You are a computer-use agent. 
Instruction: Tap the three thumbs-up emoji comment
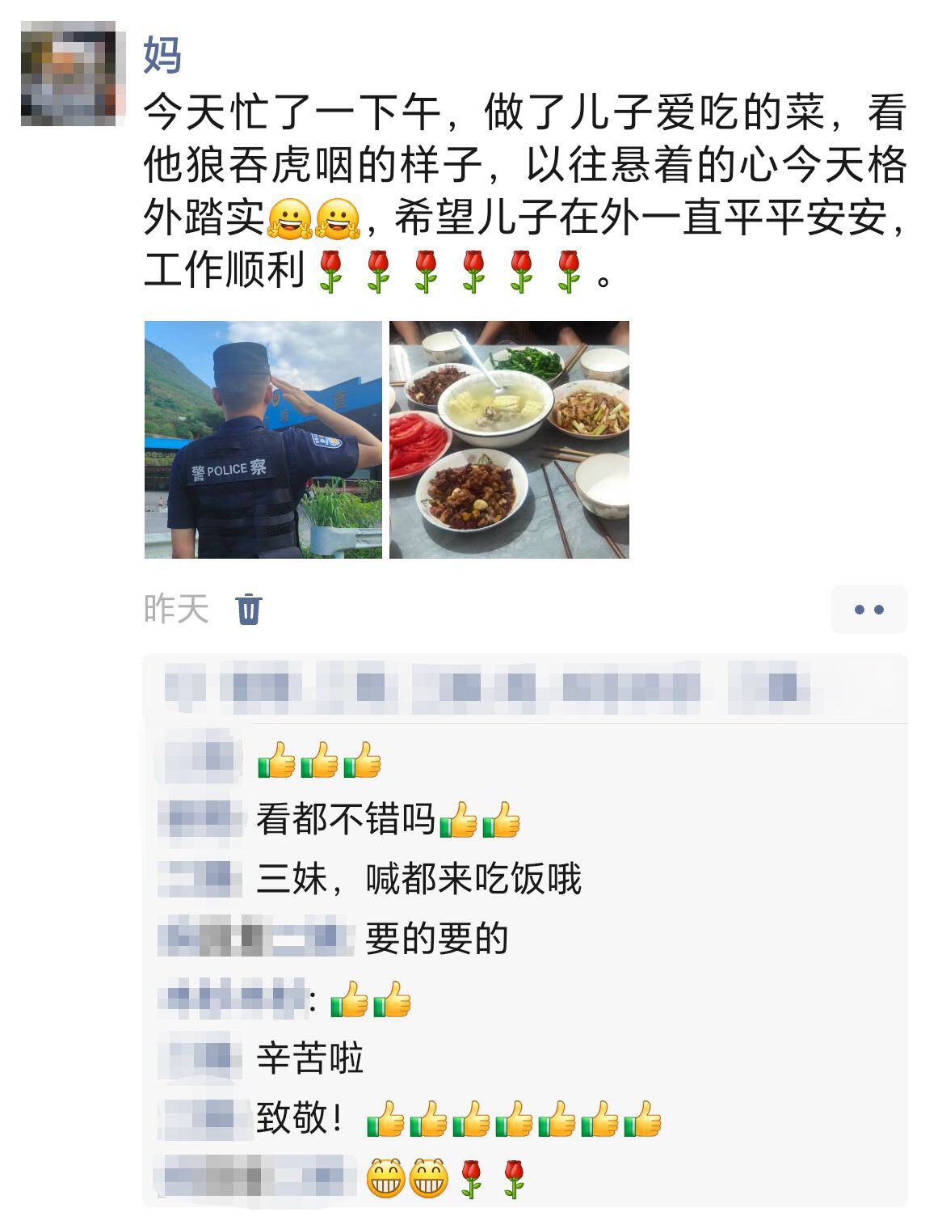point(319,760)
